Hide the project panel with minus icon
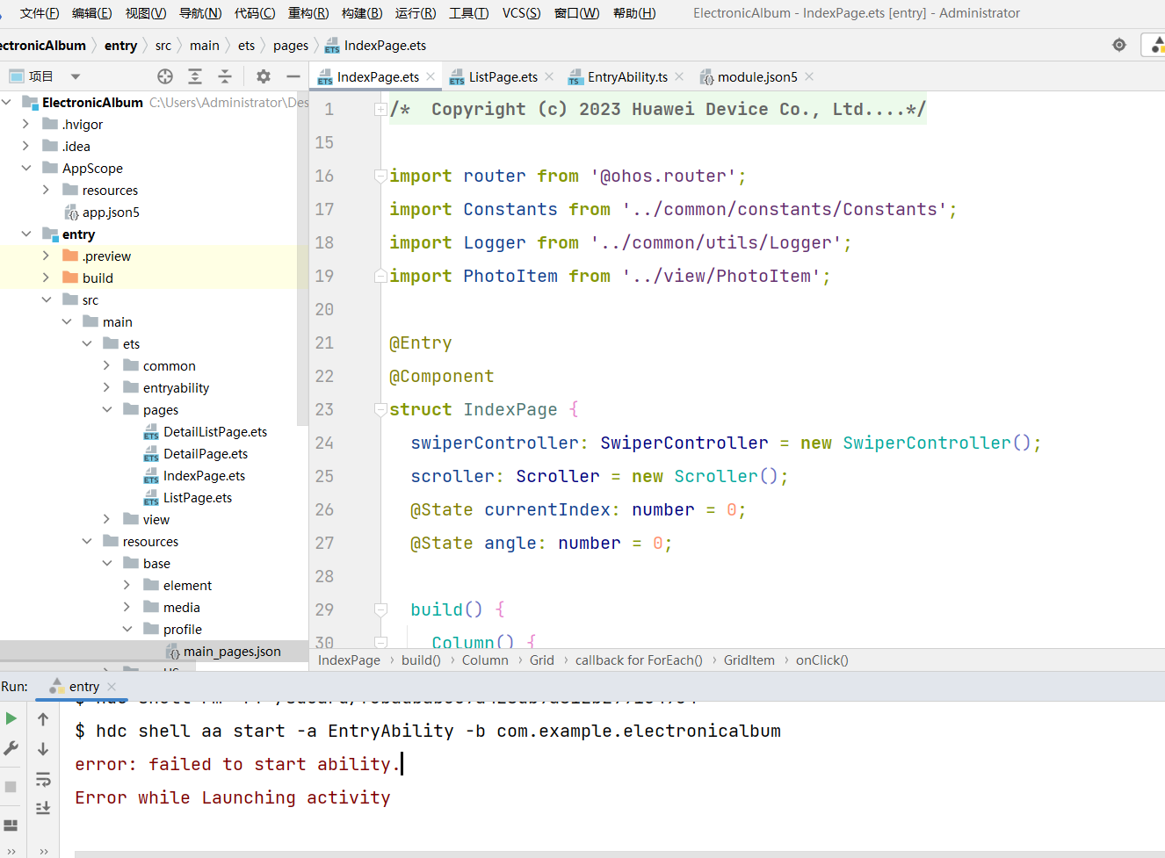Viewport: 1165px width, 858px height. tap(293, 76)
